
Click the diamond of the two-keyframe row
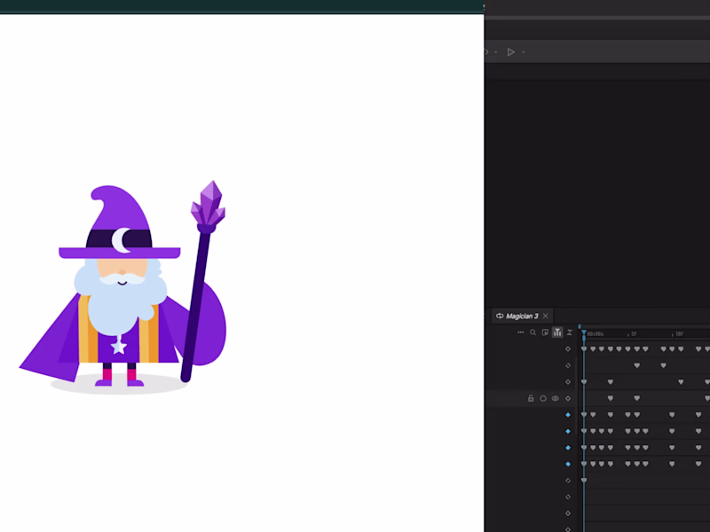click(568, 365)
